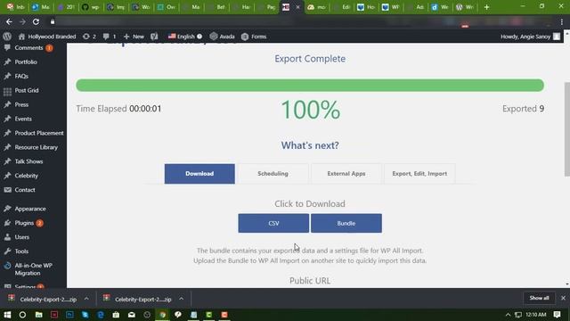Click the All-in-One WP Migration icon

tap(7, 266)
